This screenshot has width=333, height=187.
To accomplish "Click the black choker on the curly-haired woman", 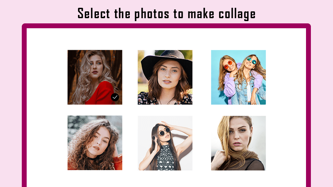I will click(x=94, y=158).
